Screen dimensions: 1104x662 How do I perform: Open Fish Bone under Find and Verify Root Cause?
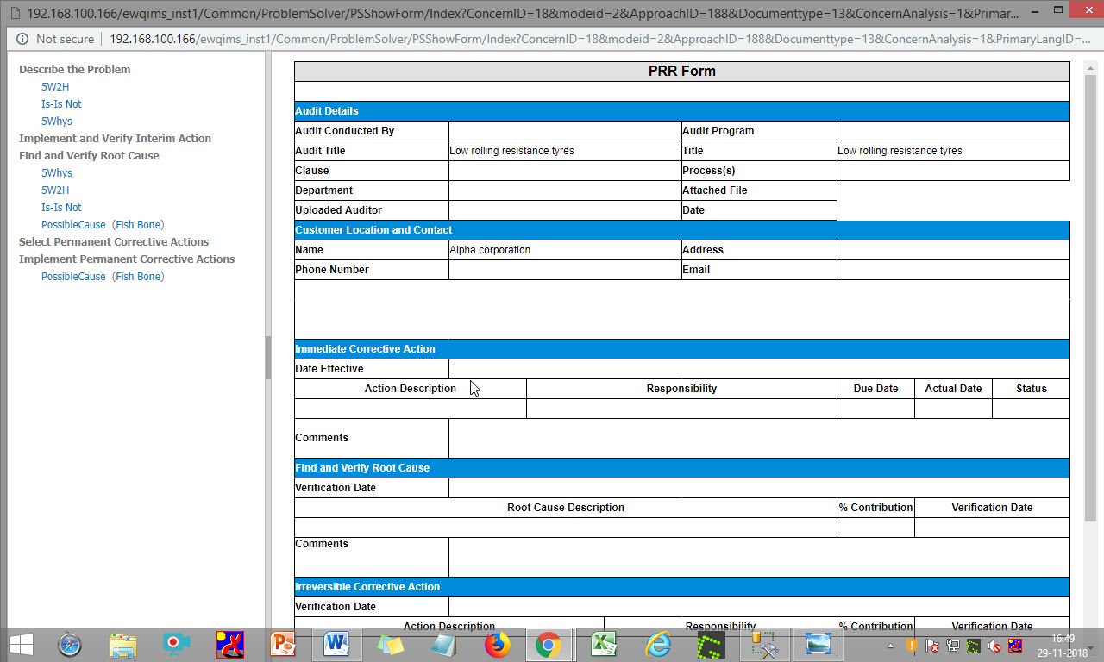click(x=138, y=224)
